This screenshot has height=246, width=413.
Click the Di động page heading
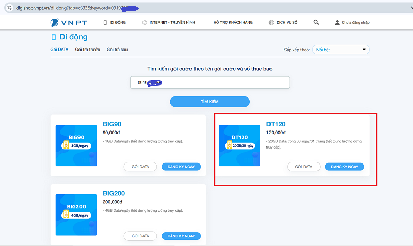[73, 37]
